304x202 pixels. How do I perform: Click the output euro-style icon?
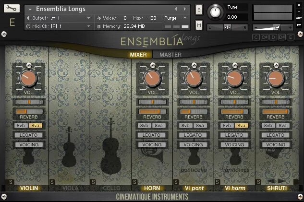(x=28, y=18)
